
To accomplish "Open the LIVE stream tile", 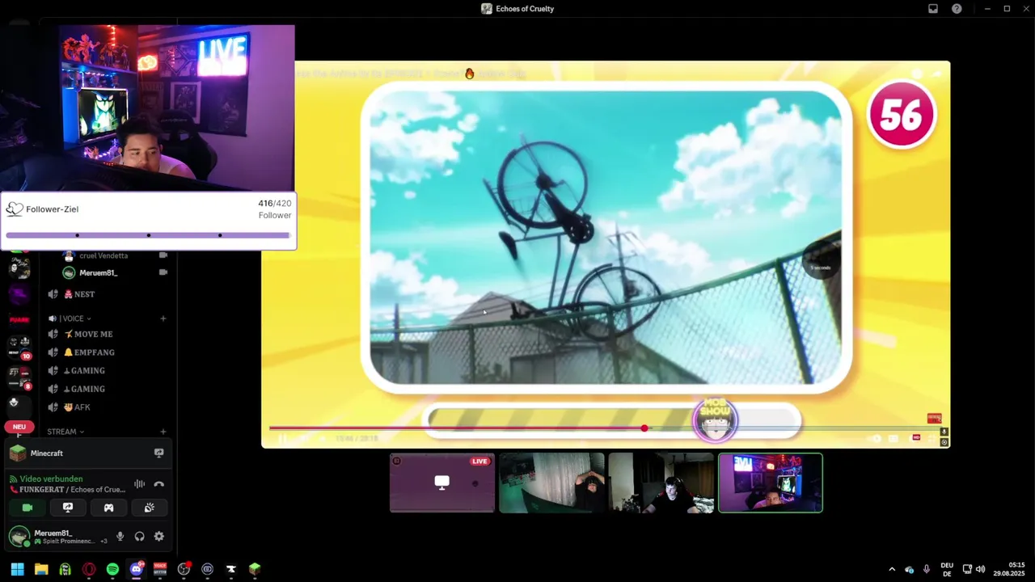I will click(442, 483).
